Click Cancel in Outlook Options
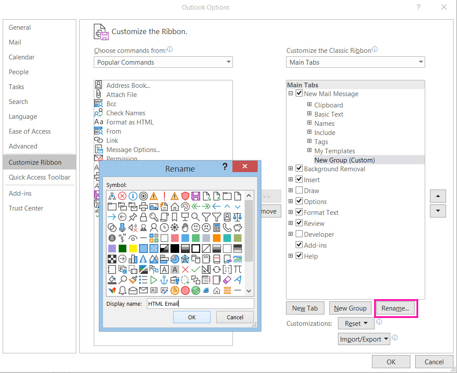457x373 pixels. (x=434, y=362)
